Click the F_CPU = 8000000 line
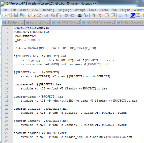The height and width of the screenshot is (143, 144). click(x=27, y=40)
